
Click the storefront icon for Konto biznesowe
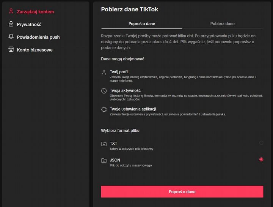tap(11, 50)
